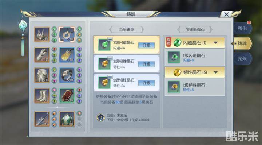Select the helmet crown equipment +12
The width and height of the screenshot is (262, 145).
(42, 34)
